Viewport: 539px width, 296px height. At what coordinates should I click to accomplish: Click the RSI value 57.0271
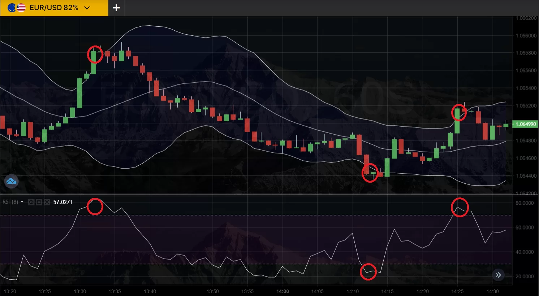tap(63, 202)
